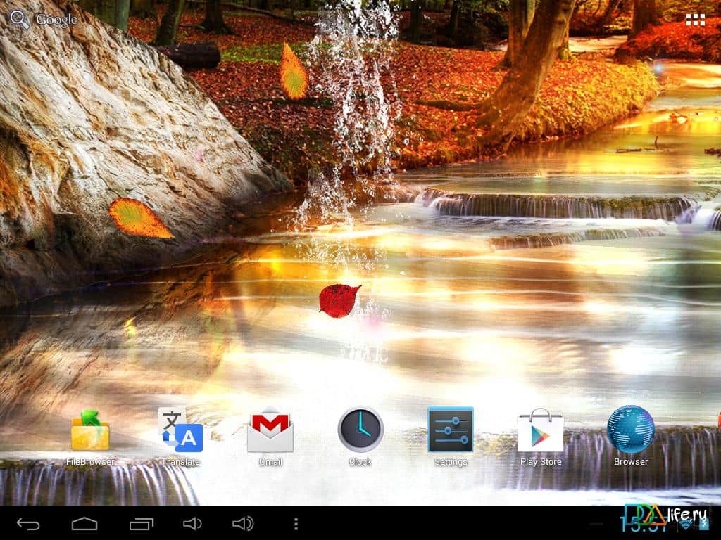
Task: Show recent apps from navigation bar
Action: [x=141, y=524]
